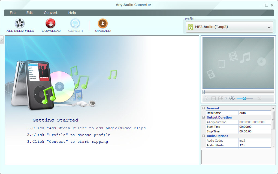Collapse the Audio Options section
278x174 pixels.
click(x=204, y=136)
